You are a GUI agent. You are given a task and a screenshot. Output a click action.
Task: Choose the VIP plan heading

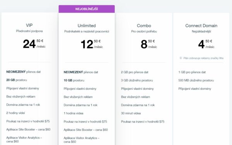(x=29, y=25)
